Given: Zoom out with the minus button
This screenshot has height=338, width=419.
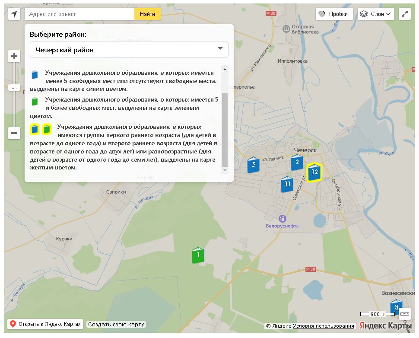Looking at the screenshot, I should pyautogui.click(x=14, y=133).
